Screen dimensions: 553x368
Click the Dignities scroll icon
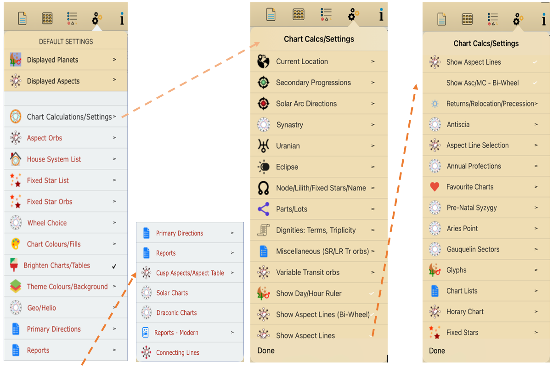click(x=264, y=230)
